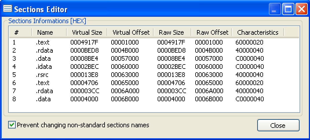The height and width of the screenshot is (140, 310).
Task: Click Raw Size value 00004000
Action: click(171, 99)
